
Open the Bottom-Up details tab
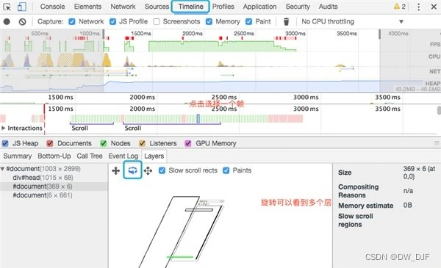coord(54,156)
